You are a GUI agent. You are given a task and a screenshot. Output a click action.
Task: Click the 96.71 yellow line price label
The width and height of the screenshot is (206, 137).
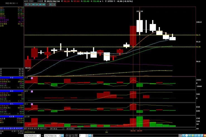coord(198,35)
